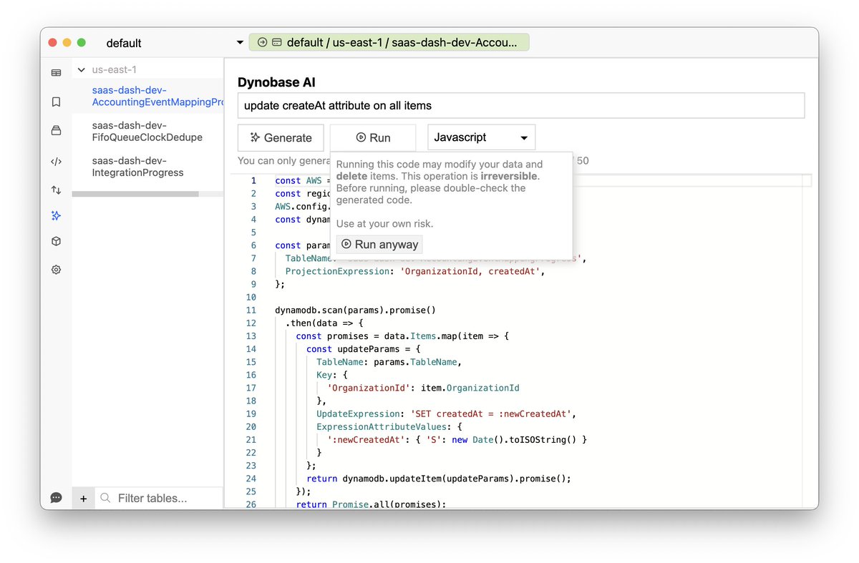859x563 pixels.
Task: Open the chat feedback bubble icon
Action: click(56, 498)
